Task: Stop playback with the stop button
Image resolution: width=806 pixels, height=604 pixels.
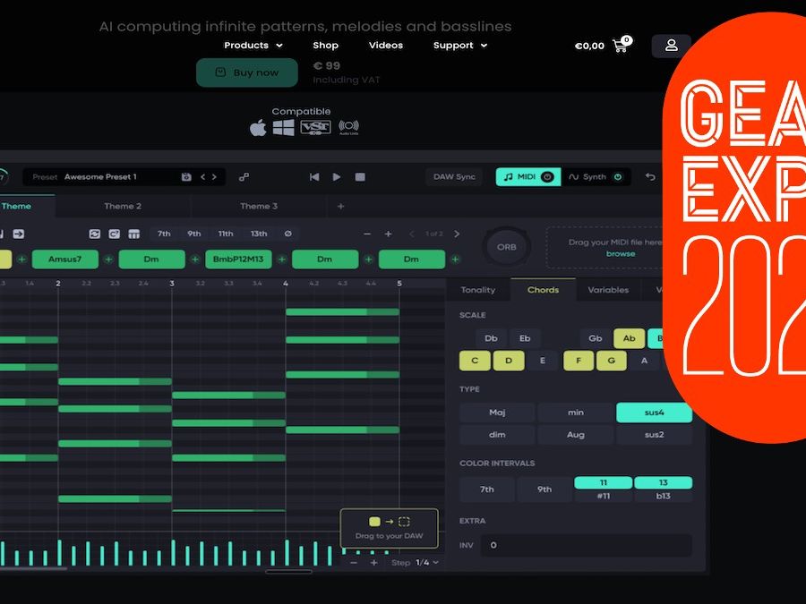Action: [360, 176]
